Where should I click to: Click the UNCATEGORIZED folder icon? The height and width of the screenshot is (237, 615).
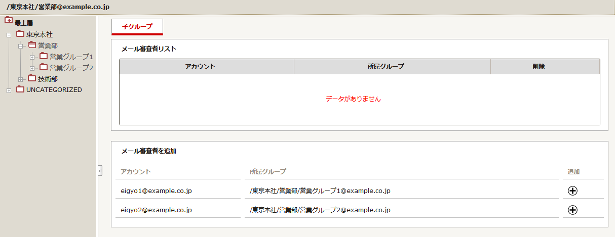click(x=20, y=89)
